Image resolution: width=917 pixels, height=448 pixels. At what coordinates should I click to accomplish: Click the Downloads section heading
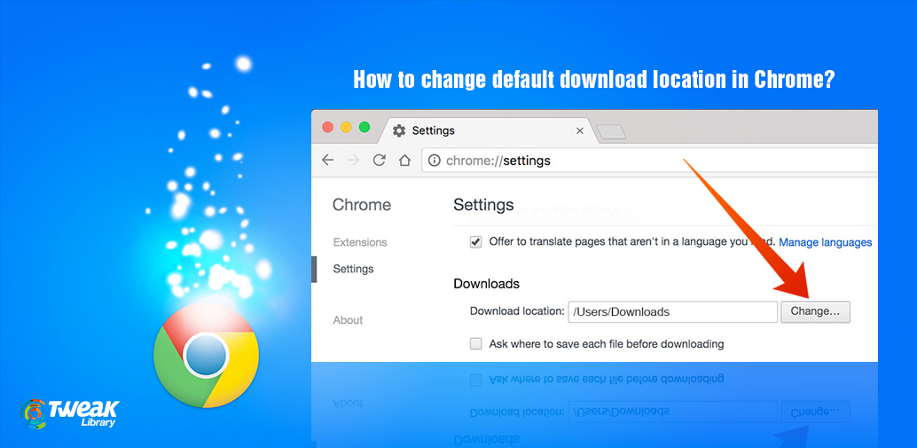click(x=487, y=284)
